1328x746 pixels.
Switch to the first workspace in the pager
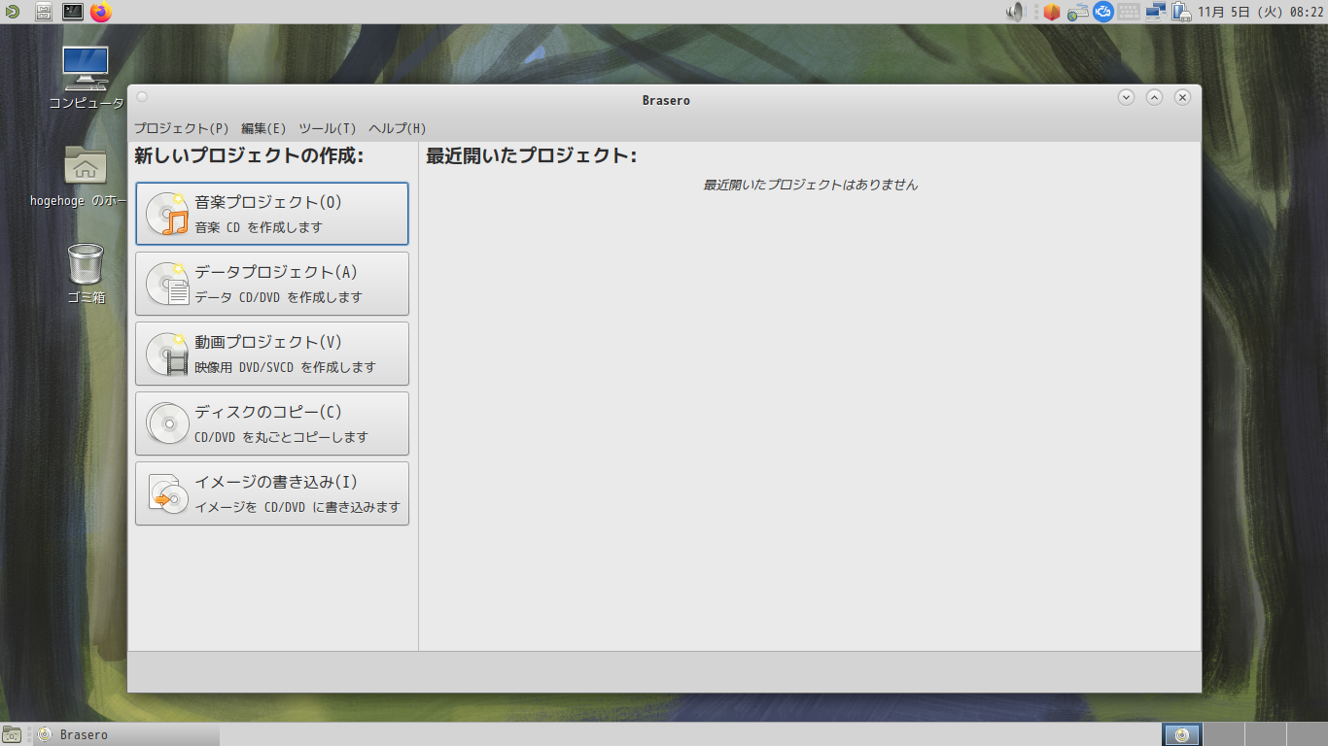click(x=1182, y=734)
